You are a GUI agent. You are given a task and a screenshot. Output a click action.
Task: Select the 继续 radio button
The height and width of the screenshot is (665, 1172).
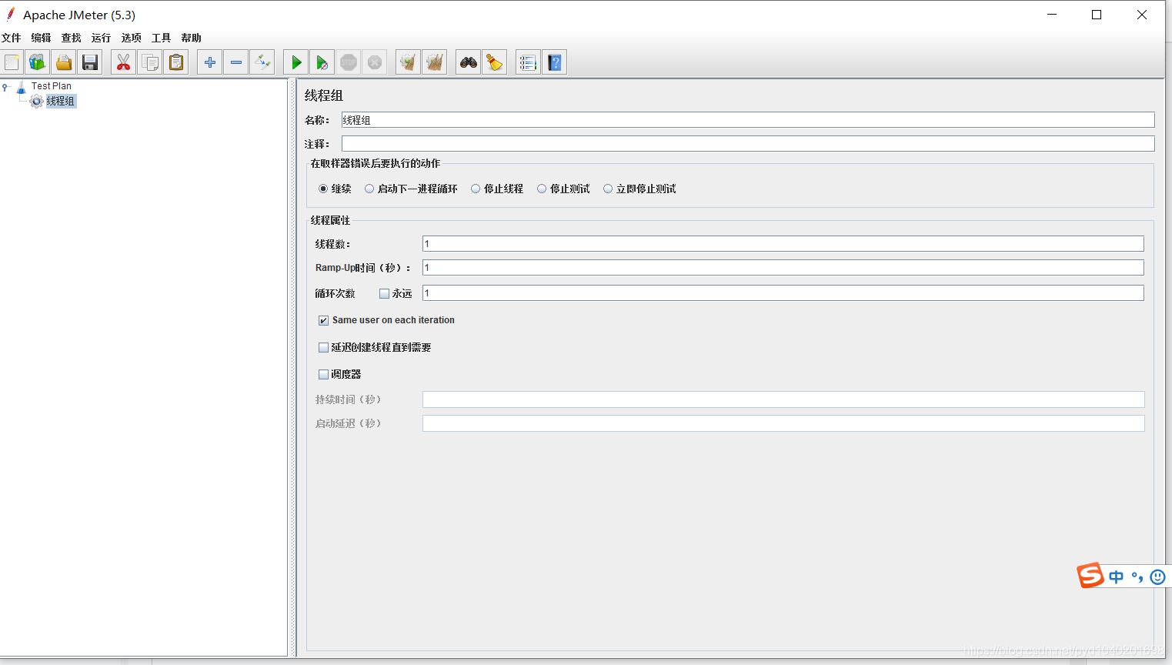pos(323,189)
